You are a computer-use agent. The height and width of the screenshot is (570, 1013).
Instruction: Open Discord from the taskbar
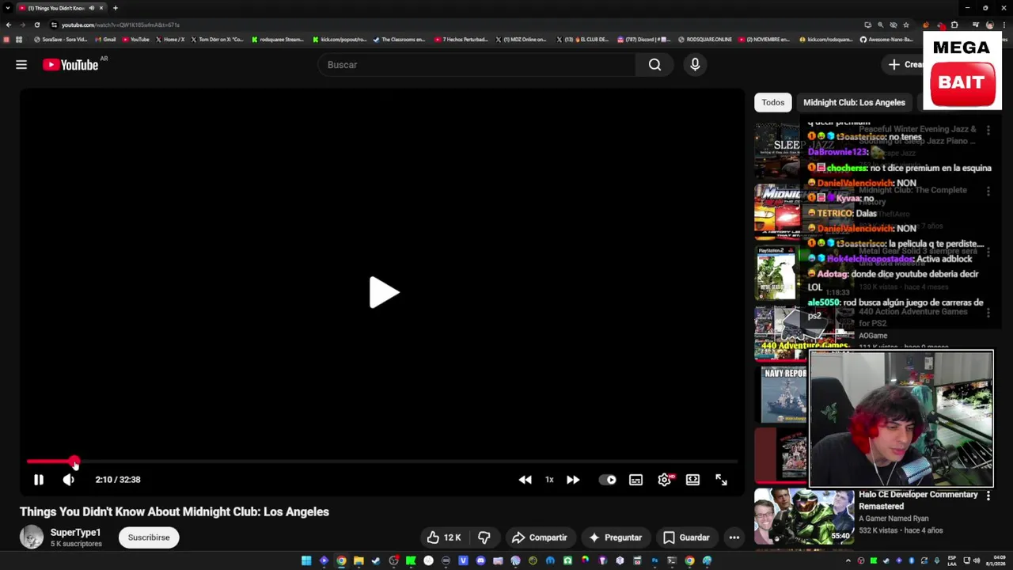[x=480, y=560]
